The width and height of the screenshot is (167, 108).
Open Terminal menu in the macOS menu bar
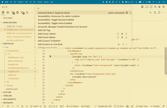(40, 2)
